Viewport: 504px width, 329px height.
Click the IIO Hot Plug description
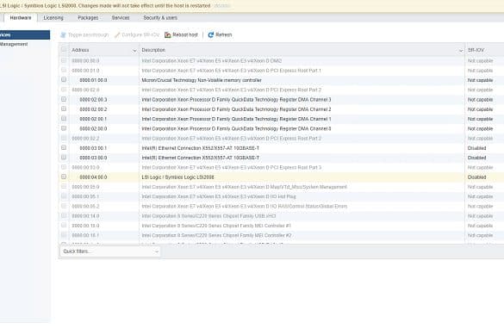click(219, 196)
